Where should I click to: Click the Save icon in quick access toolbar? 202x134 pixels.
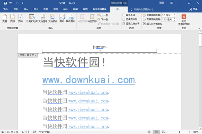click(5, 3)
